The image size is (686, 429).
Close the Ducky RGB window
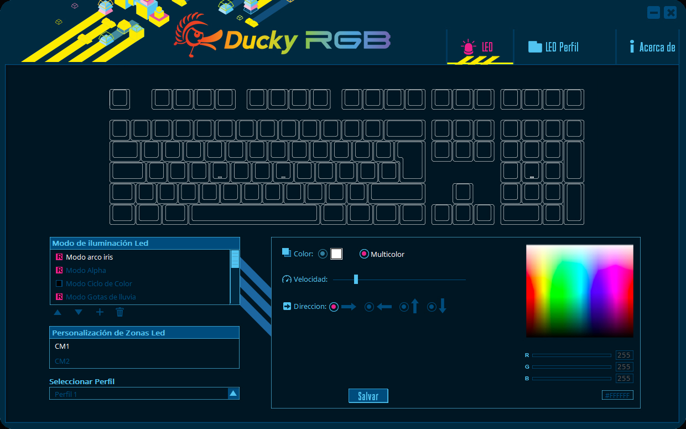tap(671, 12)
